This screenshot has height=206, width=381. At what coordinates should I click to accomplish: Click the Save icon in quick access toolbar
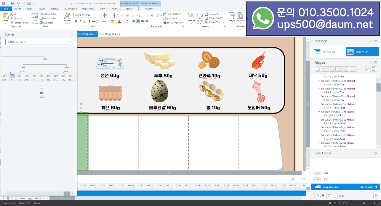(x=13, y=3)
